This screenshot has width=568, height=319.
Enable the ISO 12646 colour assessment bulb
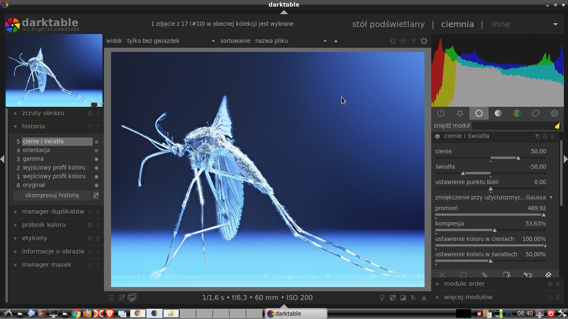(x=382, y=297)
